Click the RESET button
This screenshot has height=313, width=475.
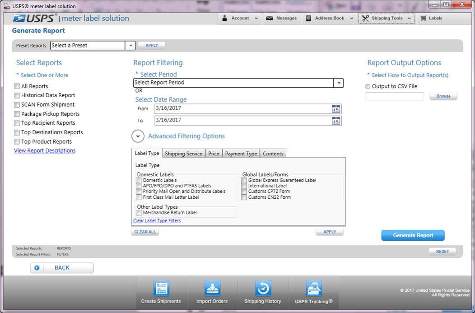[x=442, y=252]
